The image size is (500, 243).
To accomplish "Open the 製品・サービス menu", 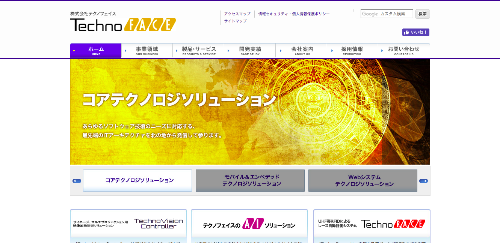I will coord(198,51).
